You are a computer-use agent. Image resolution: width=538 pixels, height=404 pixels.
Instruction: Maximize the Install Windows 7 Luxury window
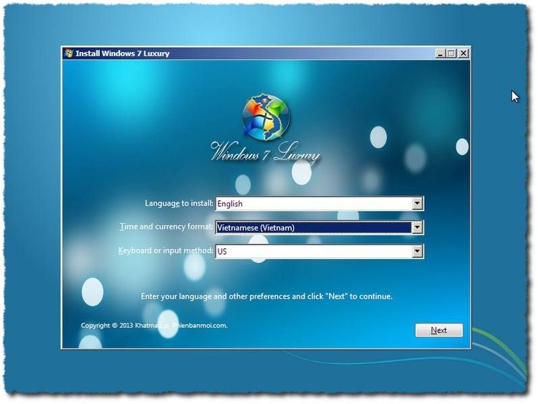[451, 53]
